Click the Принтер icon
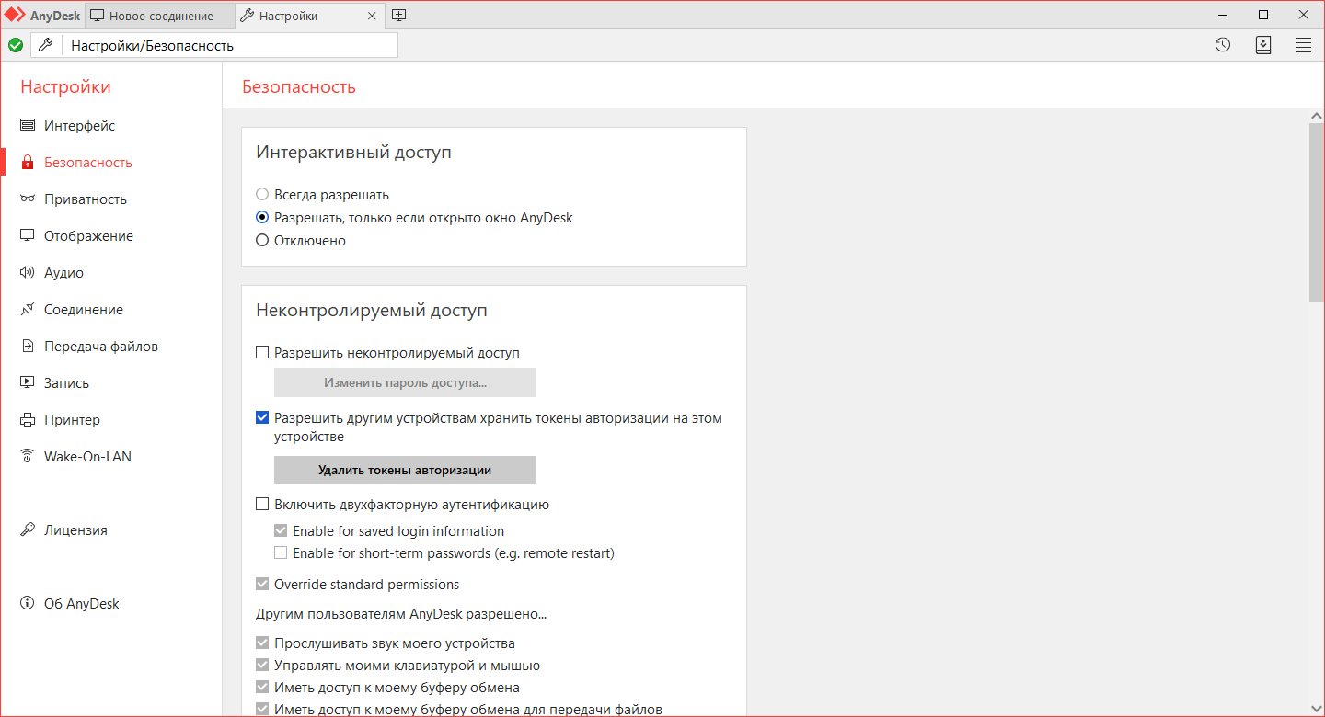This screenshot has height=717, width=1325. click(x=28, y=420)
